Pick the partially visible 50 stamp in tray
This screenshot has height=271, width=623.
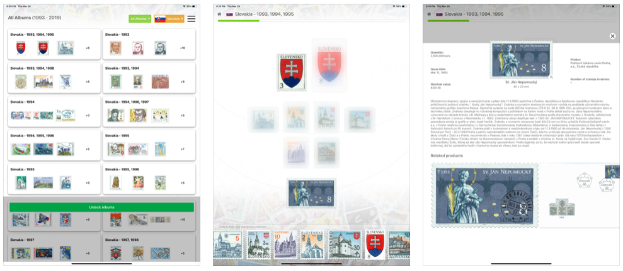coord(399,246)
